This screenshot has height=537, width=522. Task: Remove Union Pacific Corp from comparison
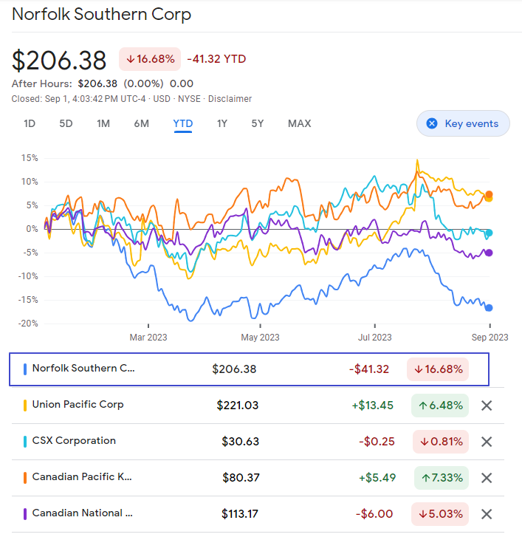487,406
